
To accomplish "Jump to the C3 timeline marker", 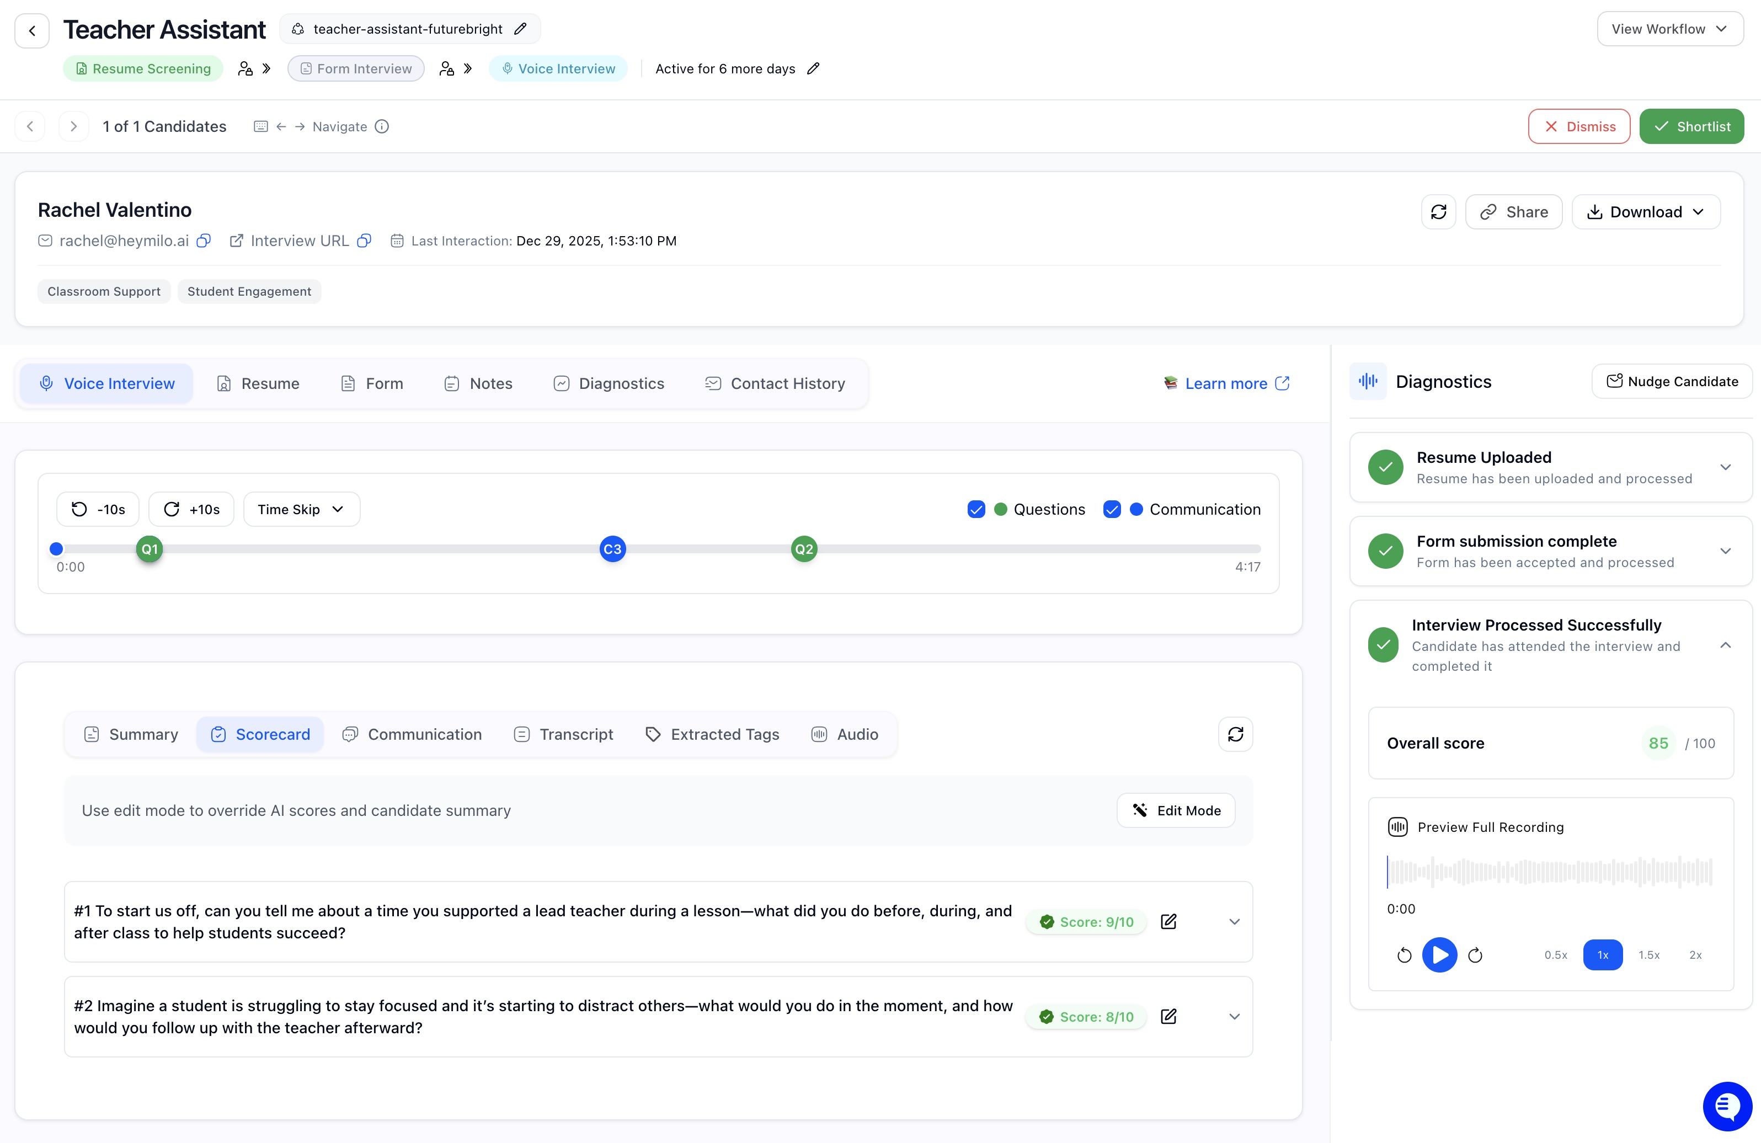I will (x=612, y=549).
